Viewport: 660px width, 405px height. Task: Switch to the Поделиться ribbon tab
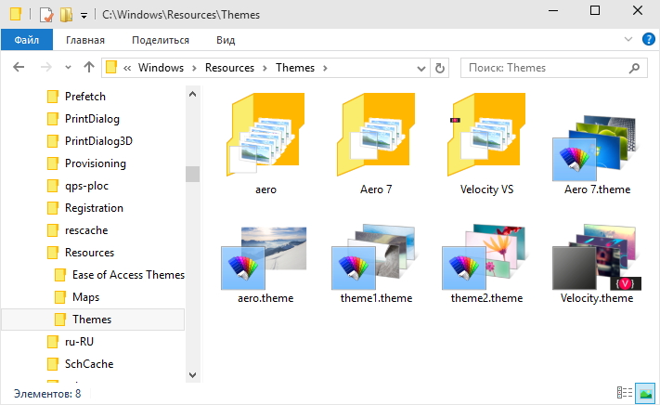[161, 40]
